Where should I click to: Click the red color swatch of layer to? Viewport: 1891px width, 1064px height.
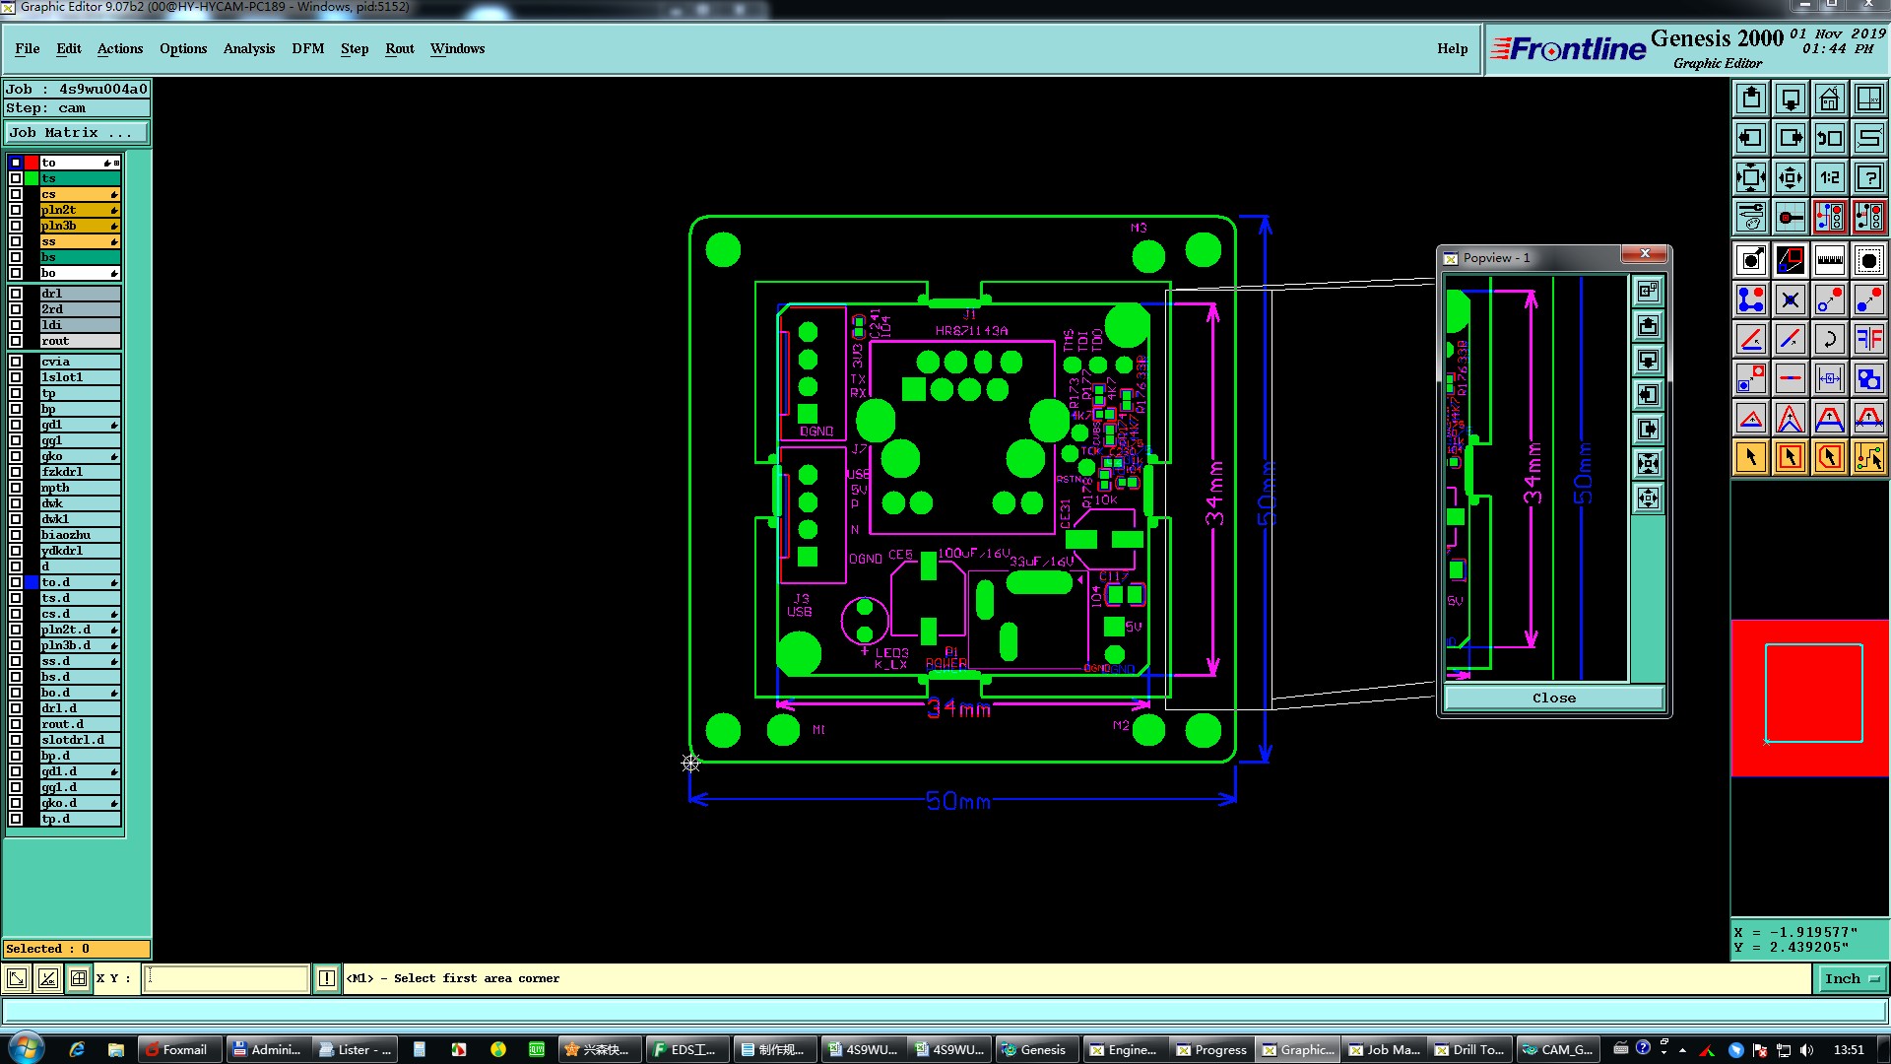click(32, 163)
